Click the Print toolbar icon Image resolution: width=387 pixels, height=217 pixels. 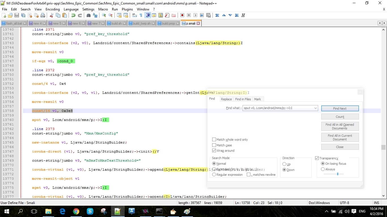tap(42, 15)
